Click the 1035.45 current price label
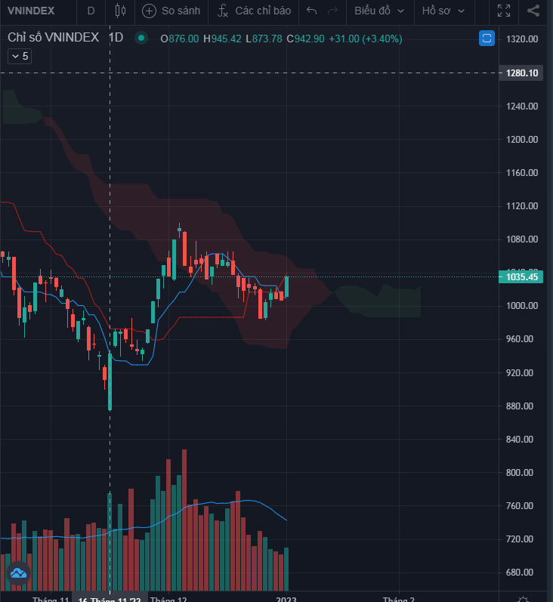This screenshot has height=602, width=553. coord(521,276)
